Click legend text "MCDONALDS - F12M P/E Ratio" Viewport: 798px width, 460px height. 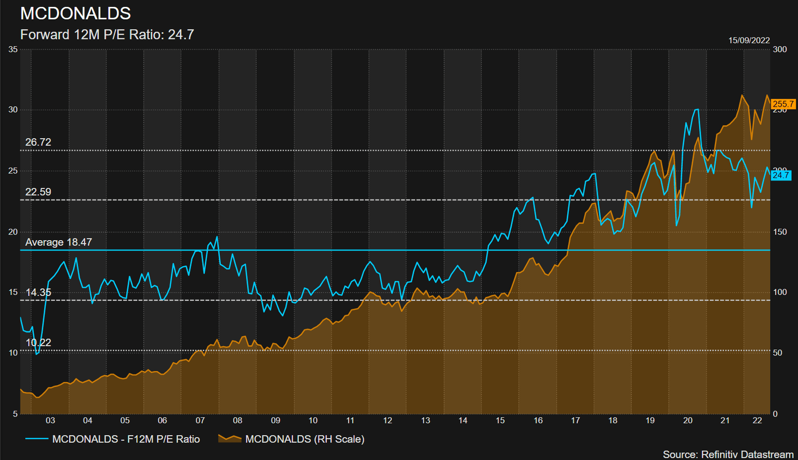pyautogui.click(x=126, y=439)
